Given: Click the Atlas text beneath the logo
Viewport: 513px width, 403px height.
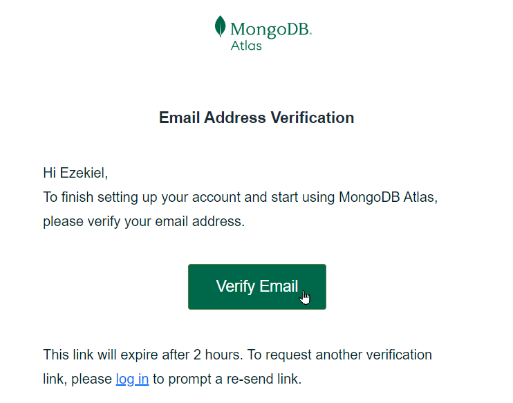Looking at the screenshot, I should coord(246,46).
